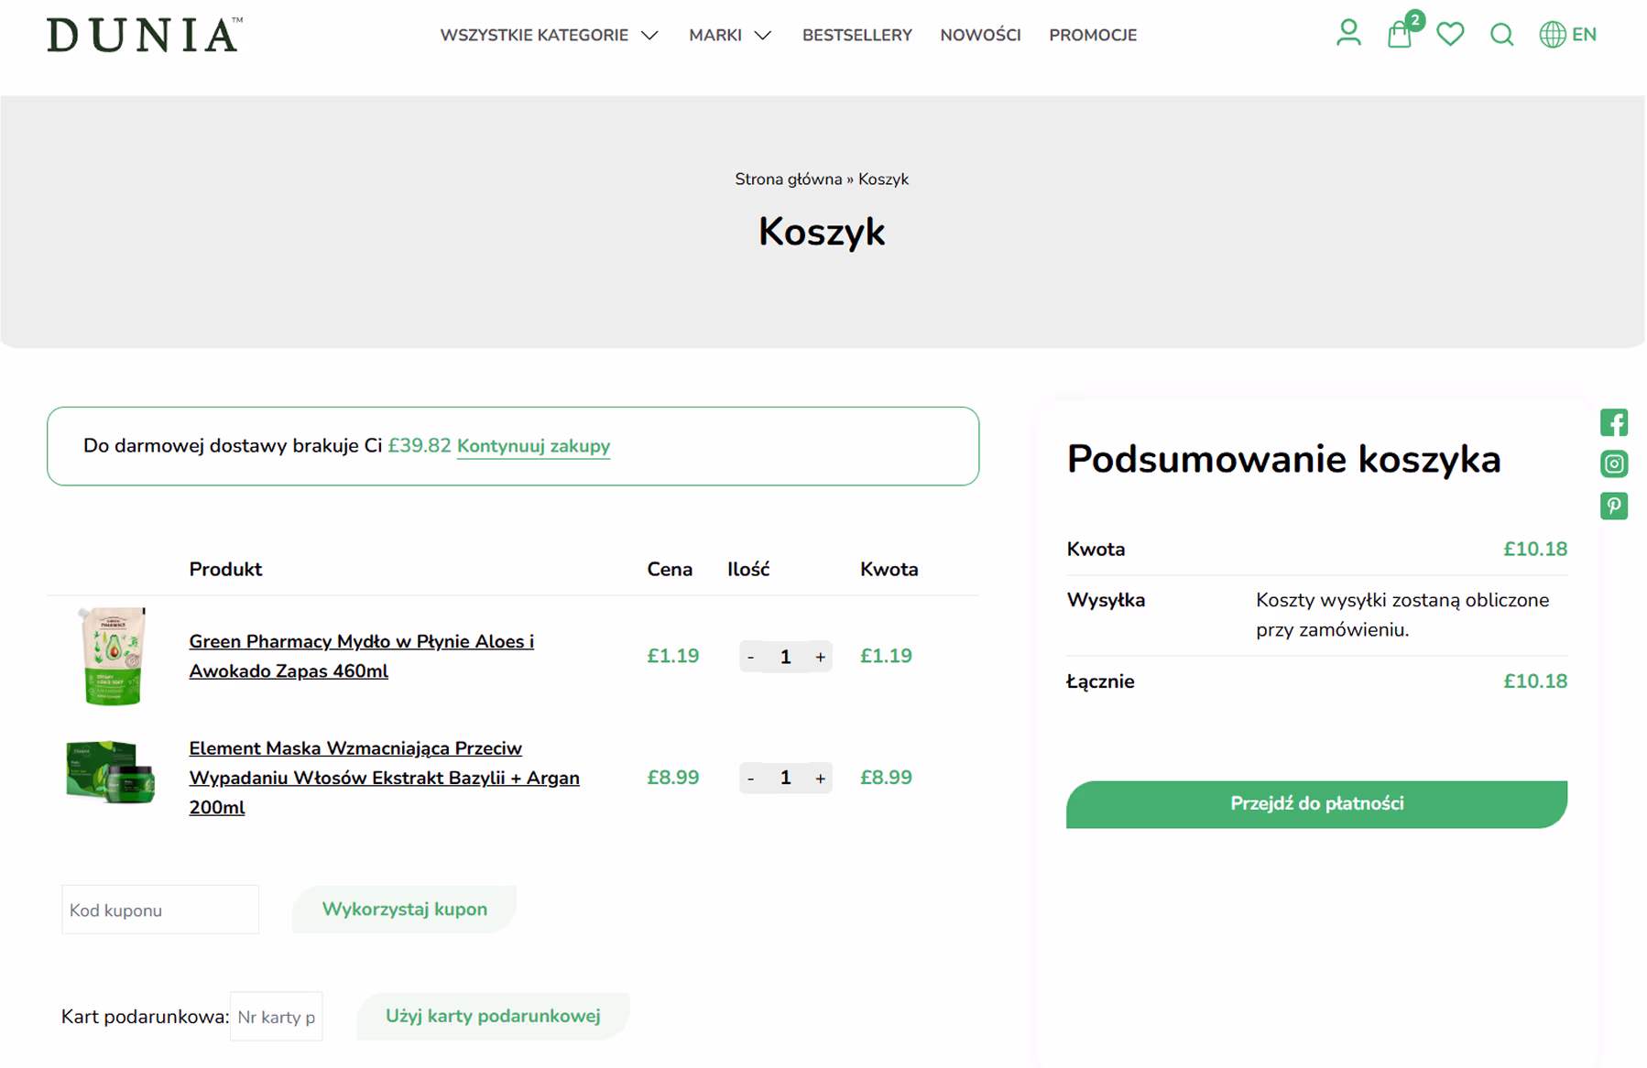The image size is (1647, 1068).
Task: Click the Koszyk page heading
Action: coord(822,232)
